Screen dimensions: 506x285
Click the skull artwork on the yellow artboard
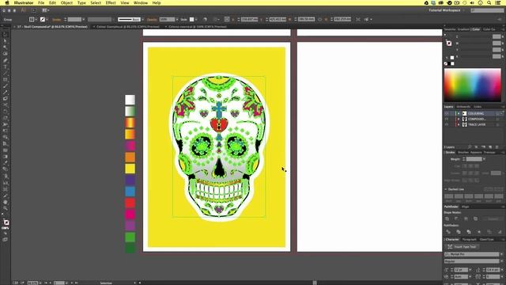tap(219, 147)
